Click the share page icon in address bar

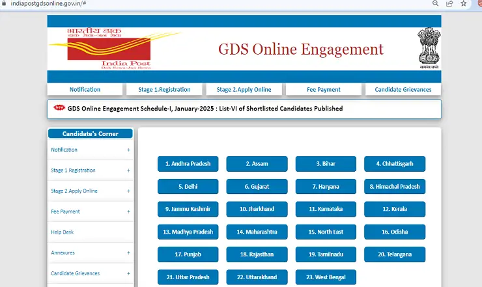pos(449,3)
